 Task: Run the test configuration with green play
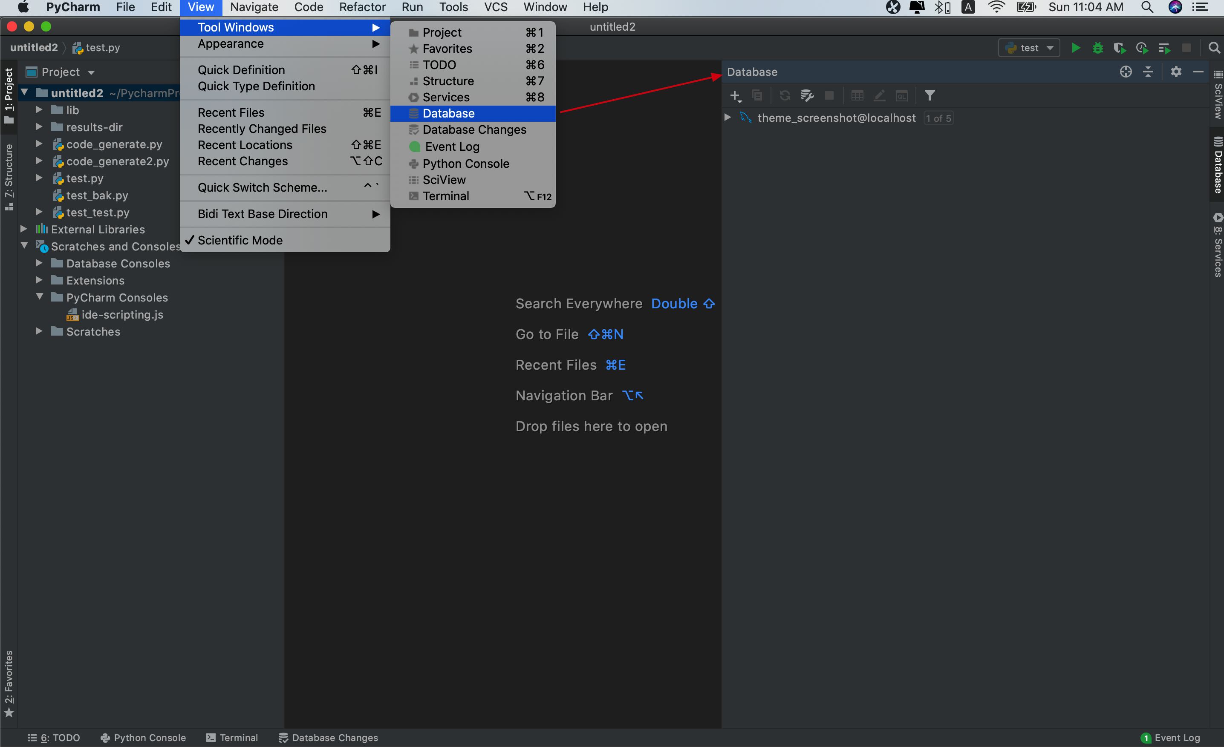[1076, 48]
